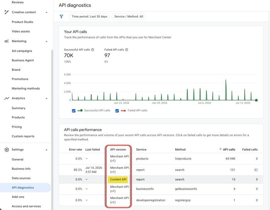Image resolution: width=270 pixels, height=210 pixels.
Task: Click the Marketing megaphone icon
Action: click(6, 41)
